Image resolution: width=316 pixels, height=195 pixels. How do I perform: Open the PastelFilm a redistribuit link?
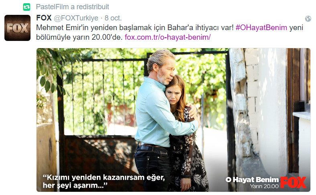[72, 7]
